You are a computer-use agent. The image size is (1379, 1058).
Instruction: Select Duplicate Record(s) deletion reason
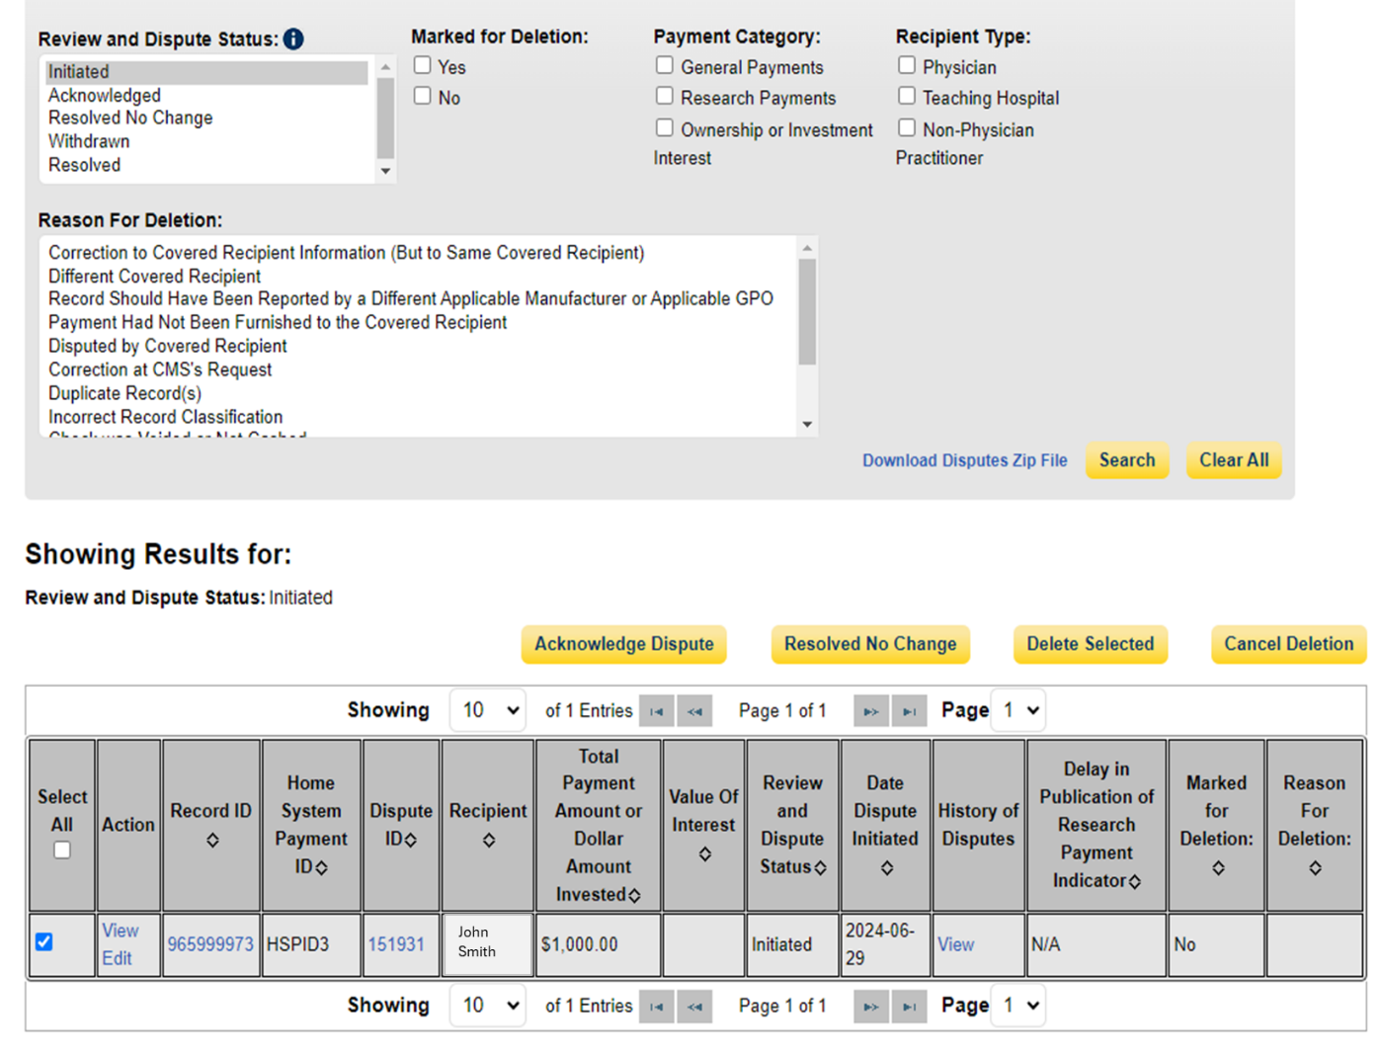click(x=124, y=393)
